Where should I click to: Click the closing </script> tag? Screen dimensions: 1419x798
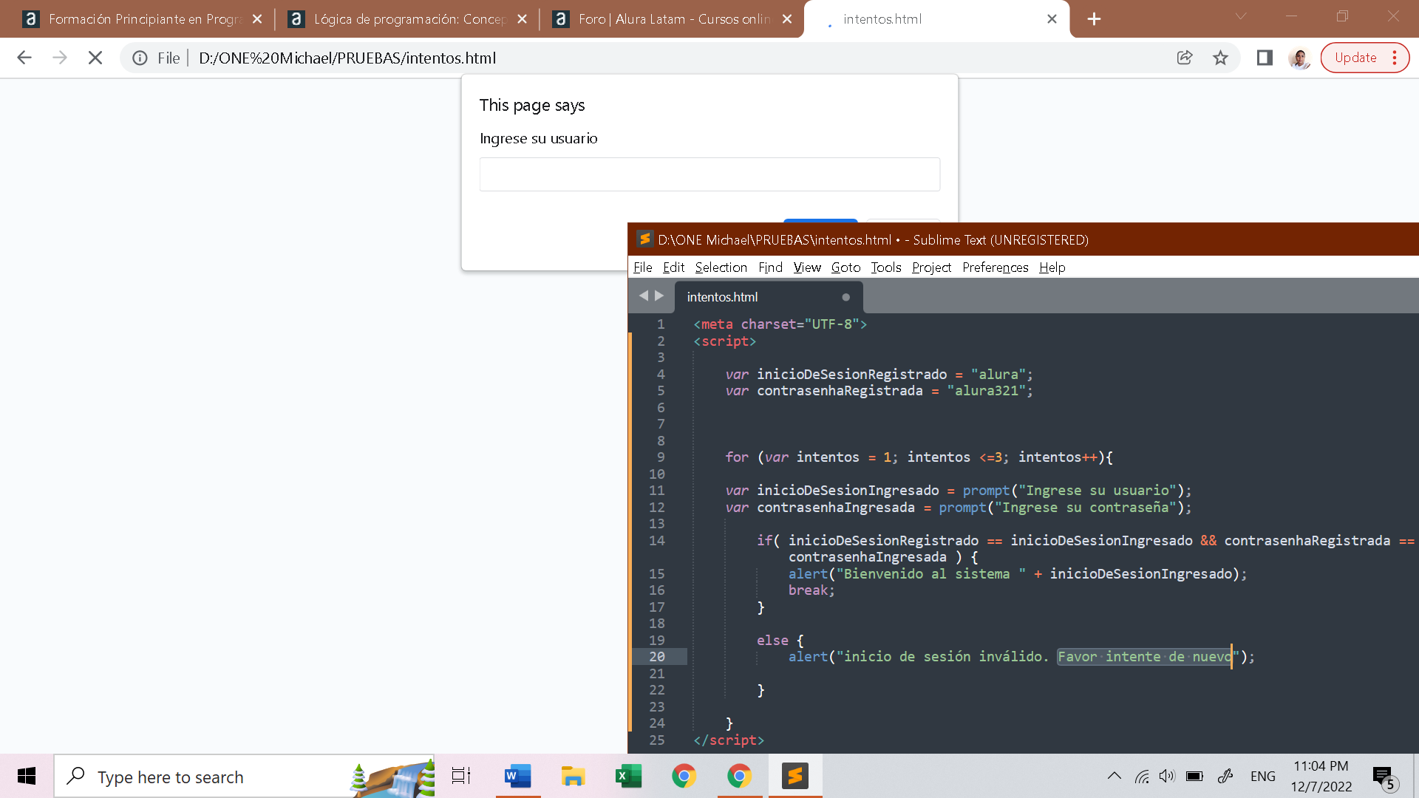(x=729, y=740)
